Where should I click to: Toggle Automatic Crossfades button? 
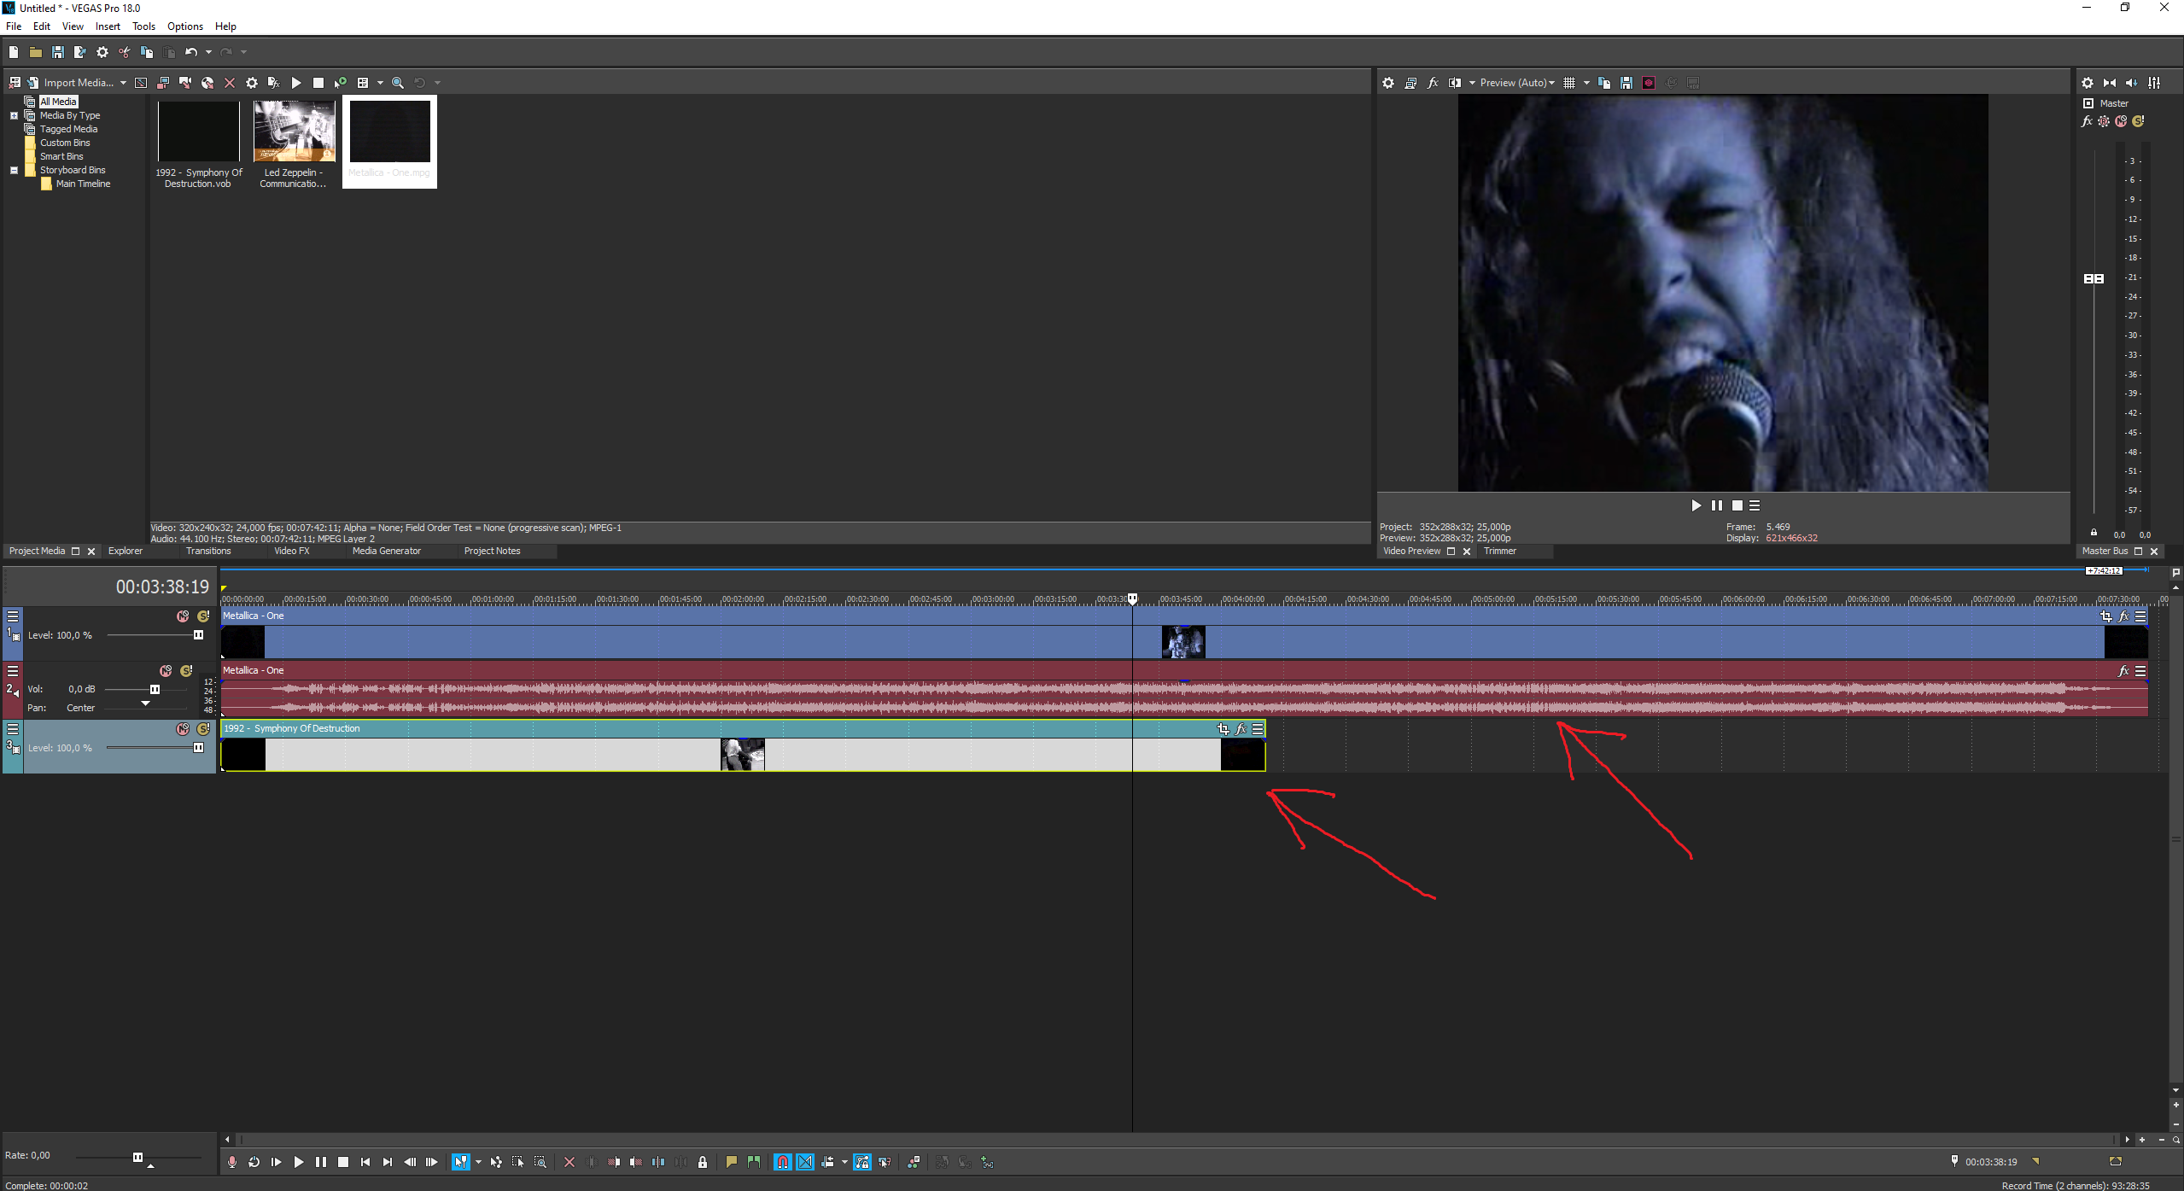[x=805, y=1162]
